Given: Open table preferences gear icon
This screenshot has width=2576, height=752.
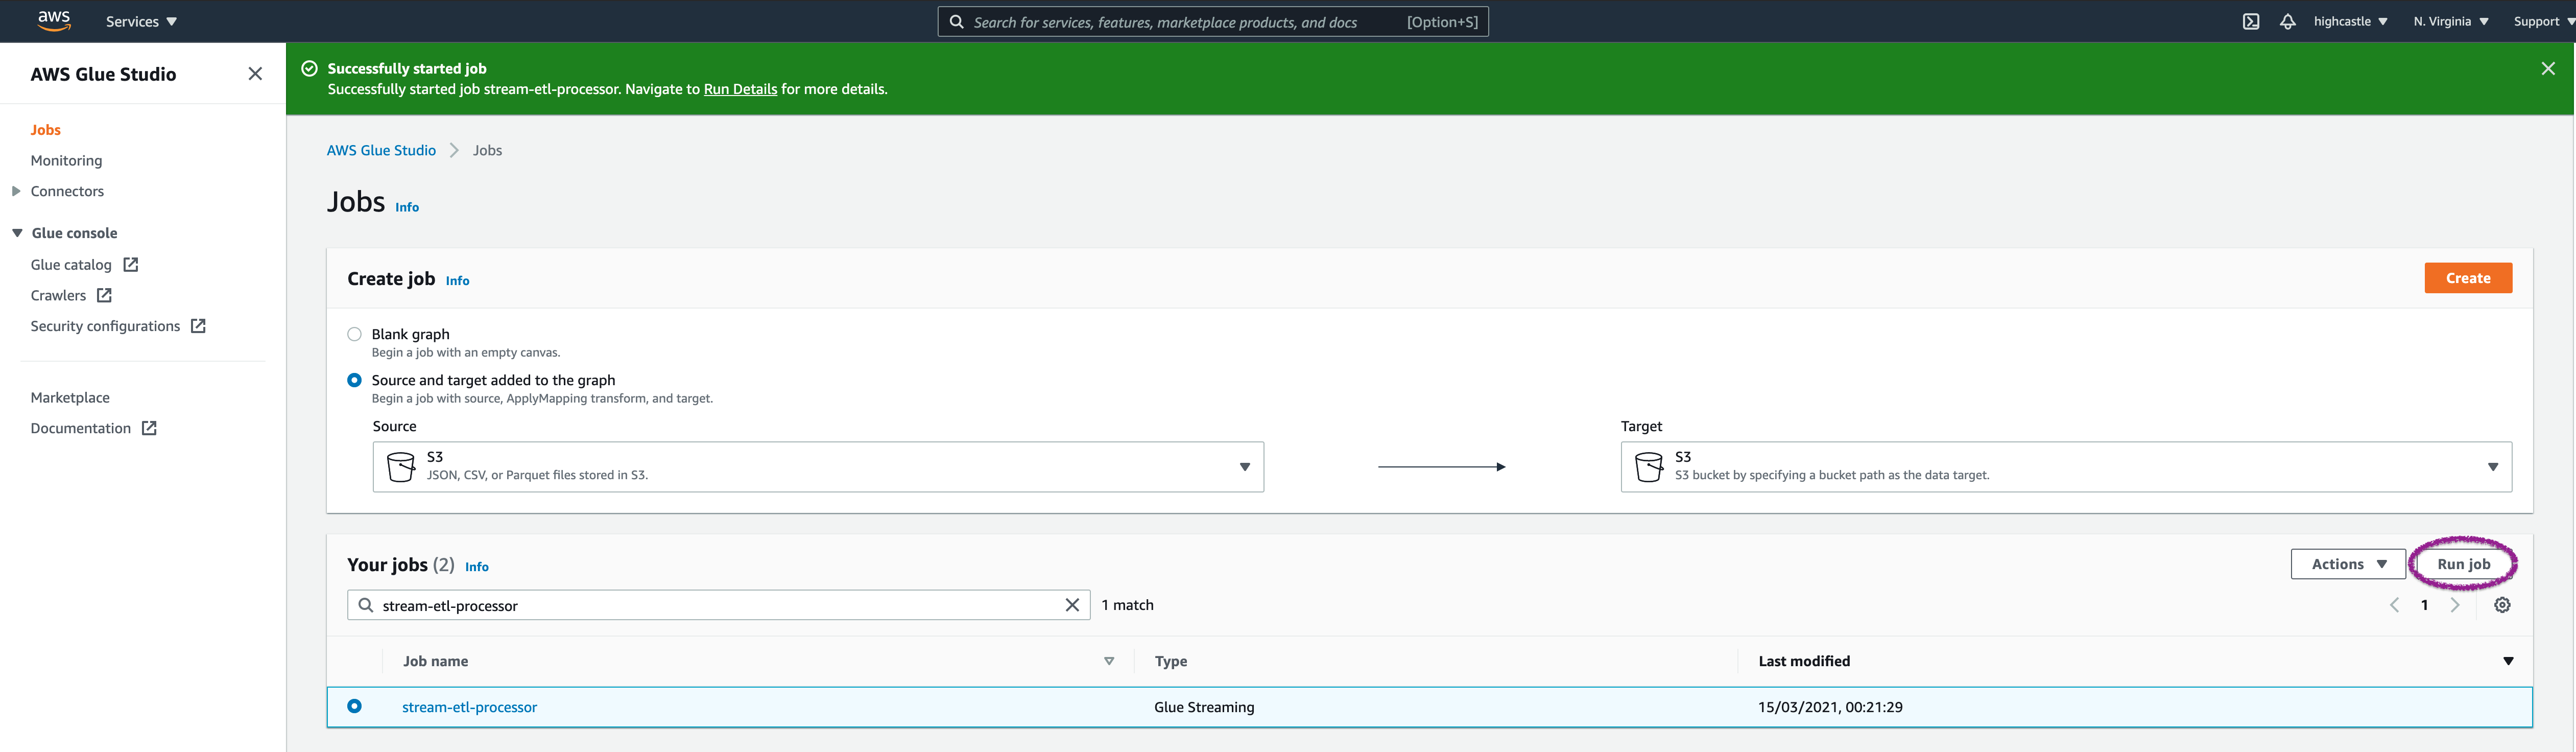Looking at the screenshot, I should click(x=2501, y=605).
